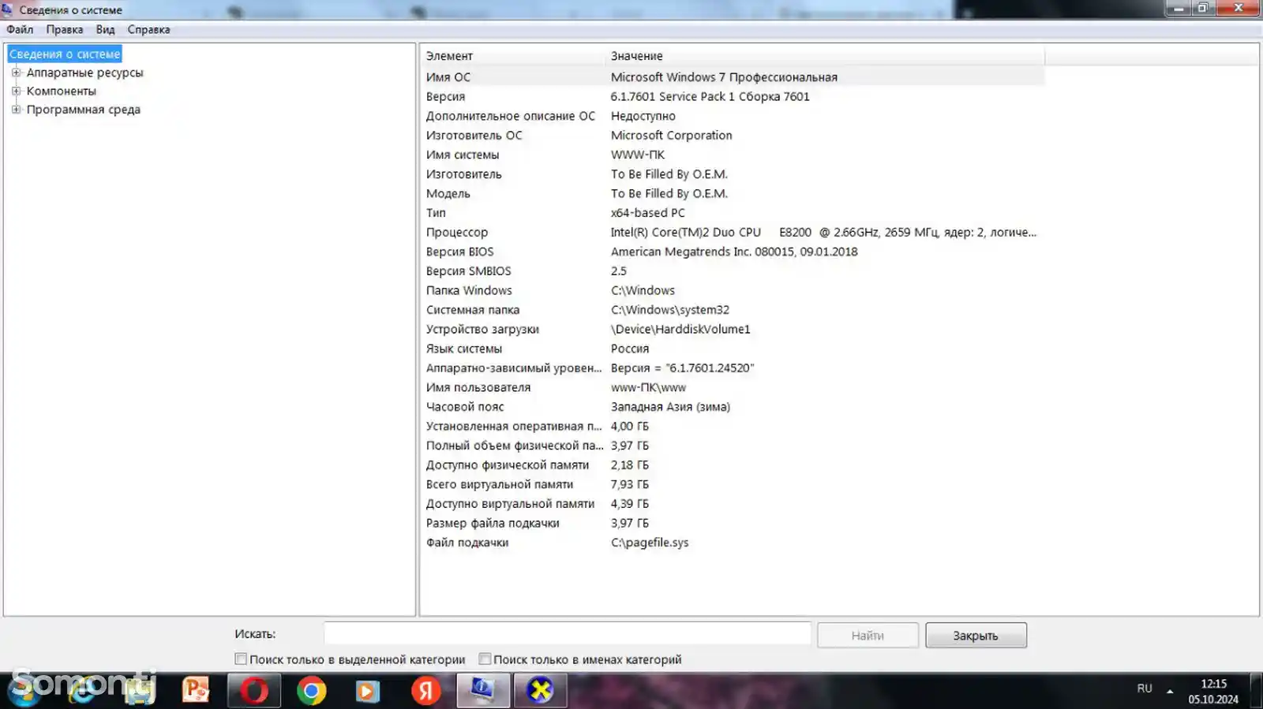
Task: Select the Сведения о системе tree root
Action: point(65,54)
